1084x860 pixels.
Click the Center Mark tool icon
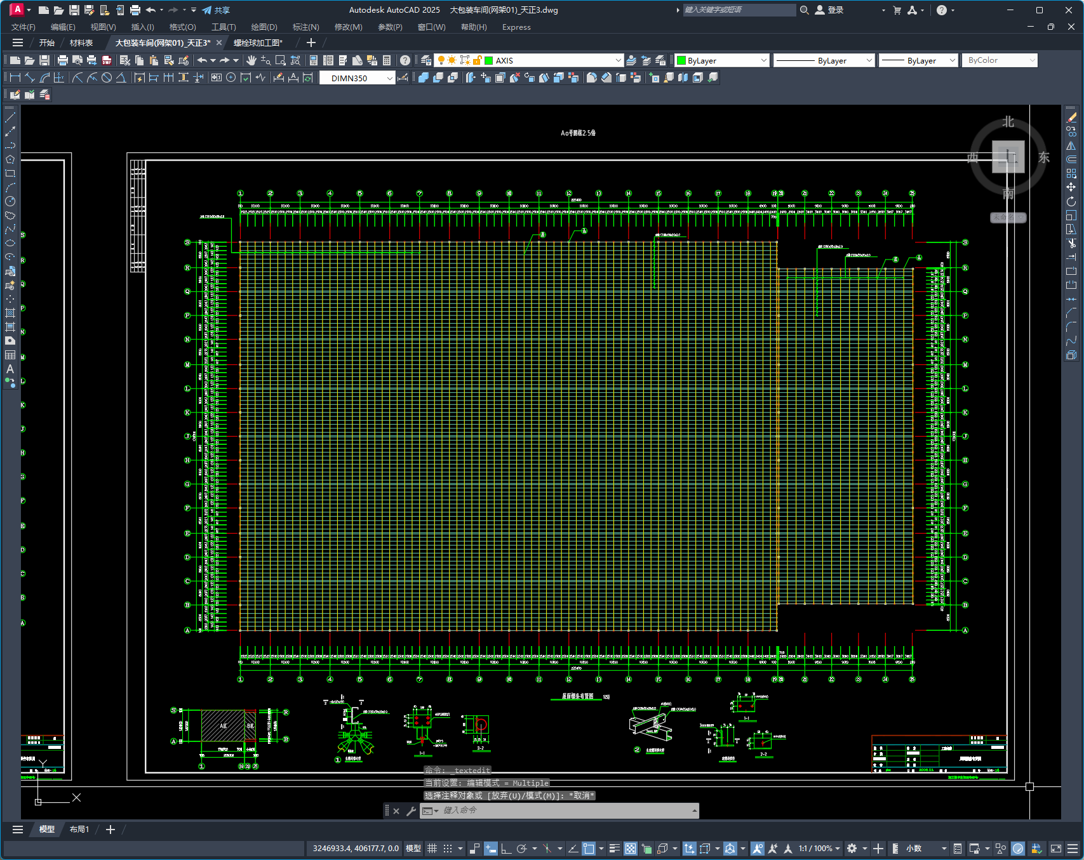[x=231, y=77]
